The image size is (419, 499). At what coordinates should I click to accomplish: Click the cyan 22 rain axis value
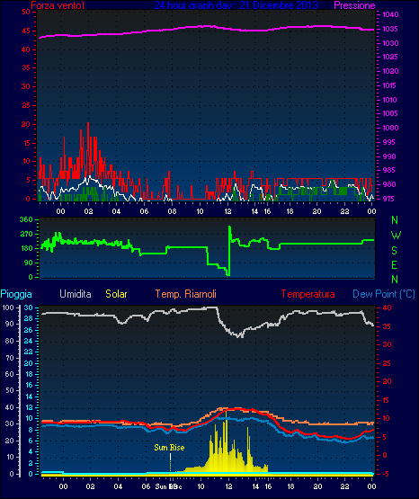29,352
